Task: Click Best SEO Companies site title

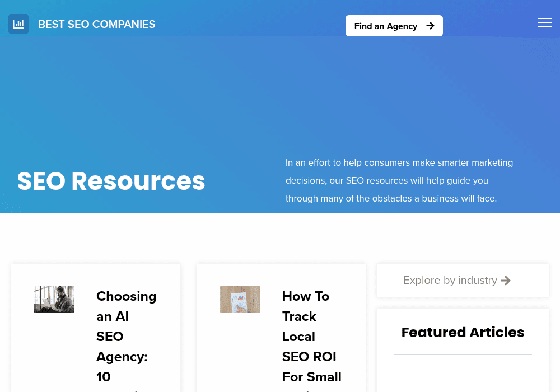Action: point(97,24)
